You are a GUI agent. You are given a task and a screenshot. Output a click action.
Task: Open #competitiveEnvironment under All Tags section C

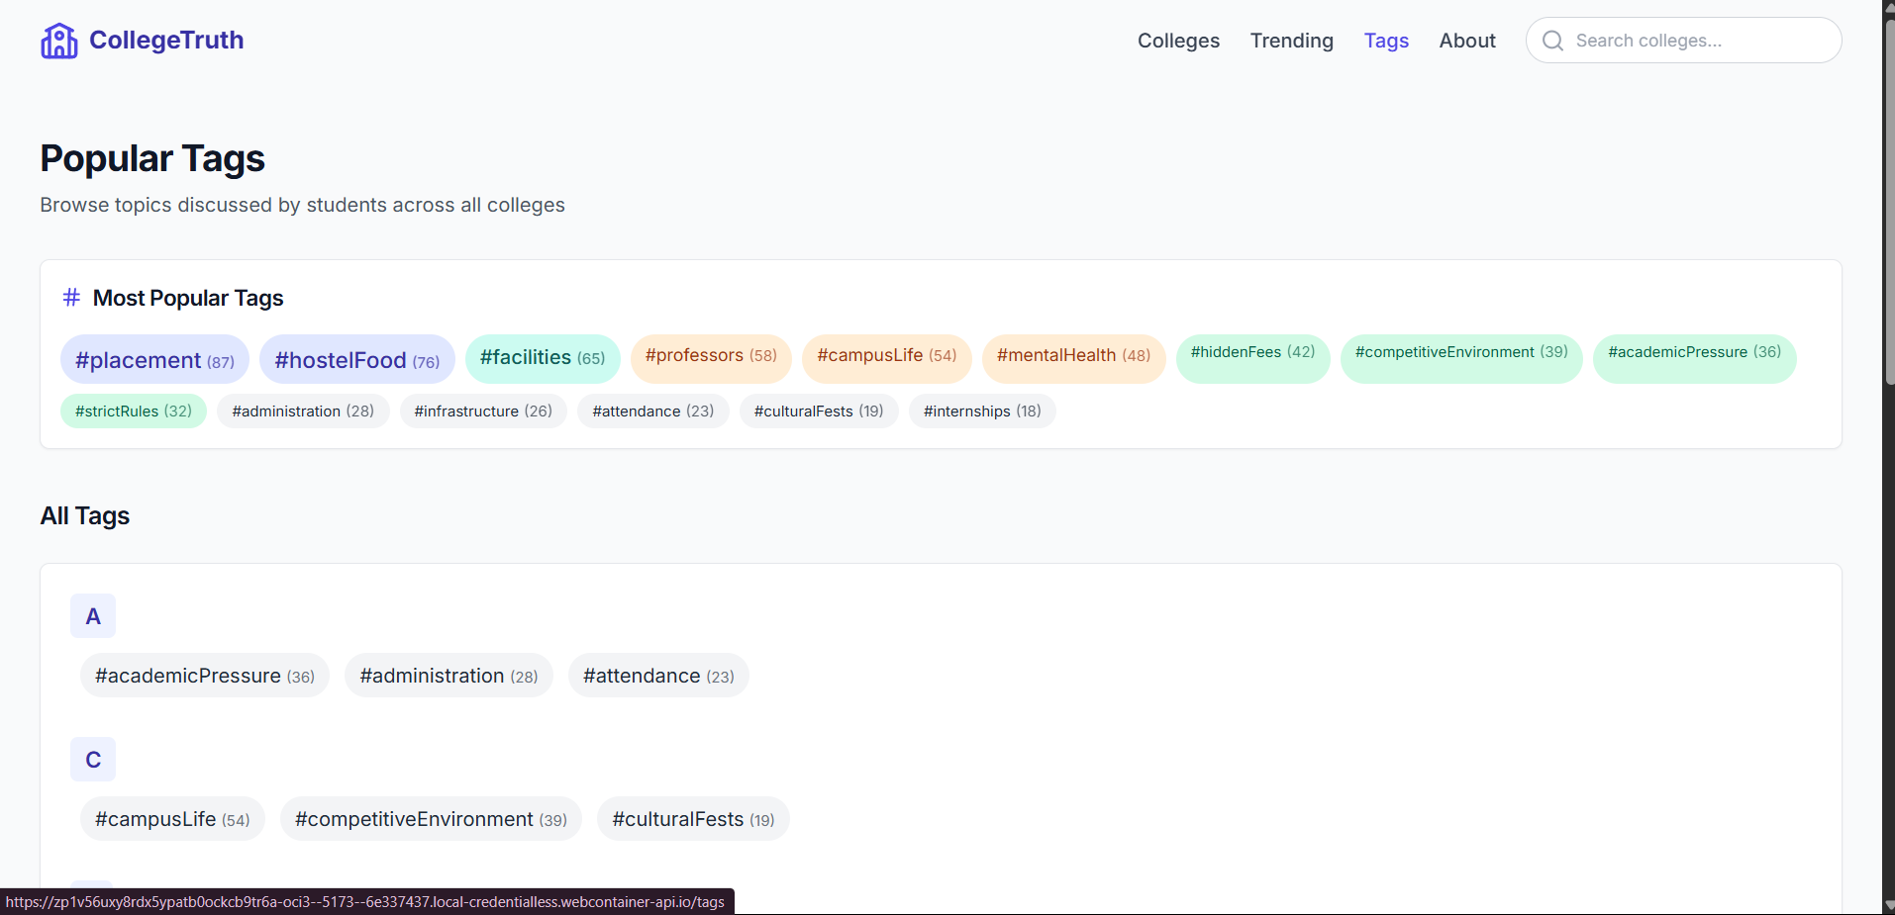point(431,819)
